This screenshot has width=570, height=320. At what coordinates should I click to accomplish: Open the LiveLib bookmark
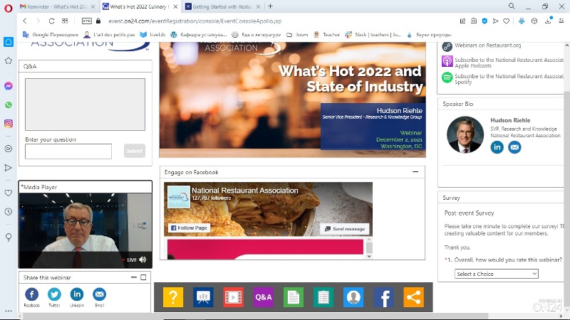tap(152, 35)
